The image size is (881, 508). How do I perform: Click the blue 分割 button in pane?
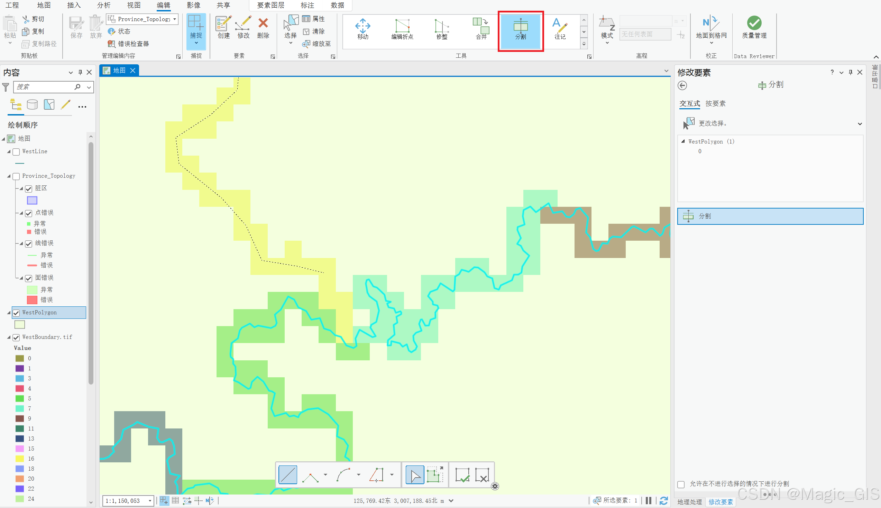[x=770, y=216]
